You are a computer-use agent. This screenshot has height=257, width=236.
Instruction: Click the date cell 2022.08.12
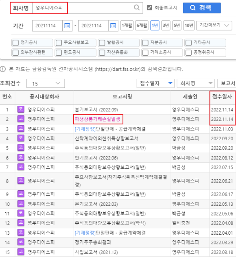click(222, 158)
